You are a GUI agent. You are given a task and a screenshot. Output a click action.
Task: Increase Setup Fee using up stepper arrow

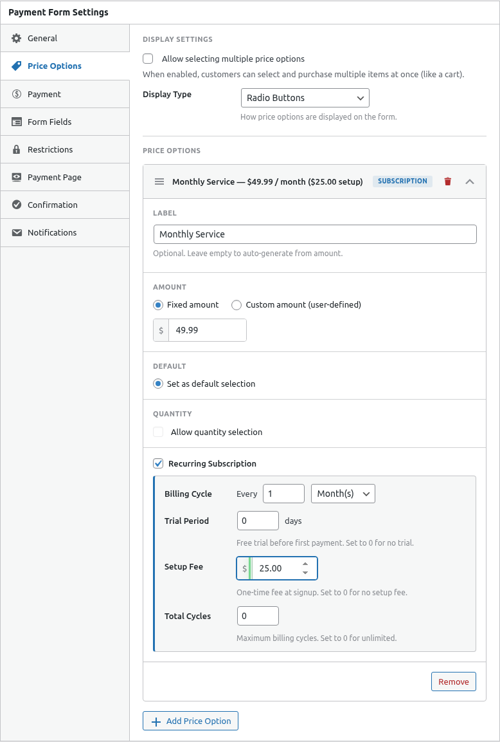pos(305,564)
